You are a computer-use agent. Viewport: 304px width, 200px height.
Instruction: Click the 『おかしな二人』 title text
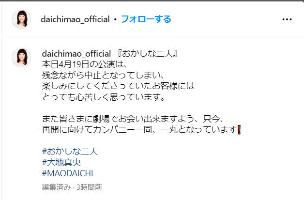[x=147, y=54]
